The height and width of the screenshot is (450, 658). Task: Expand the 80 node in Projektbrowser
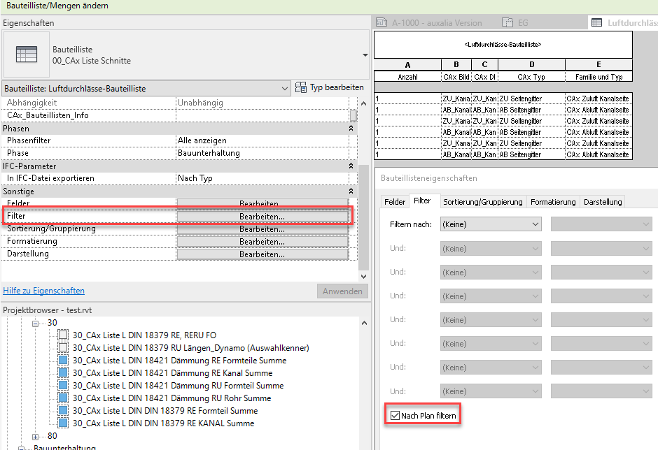pyautogui.click(x=36, y=436)
